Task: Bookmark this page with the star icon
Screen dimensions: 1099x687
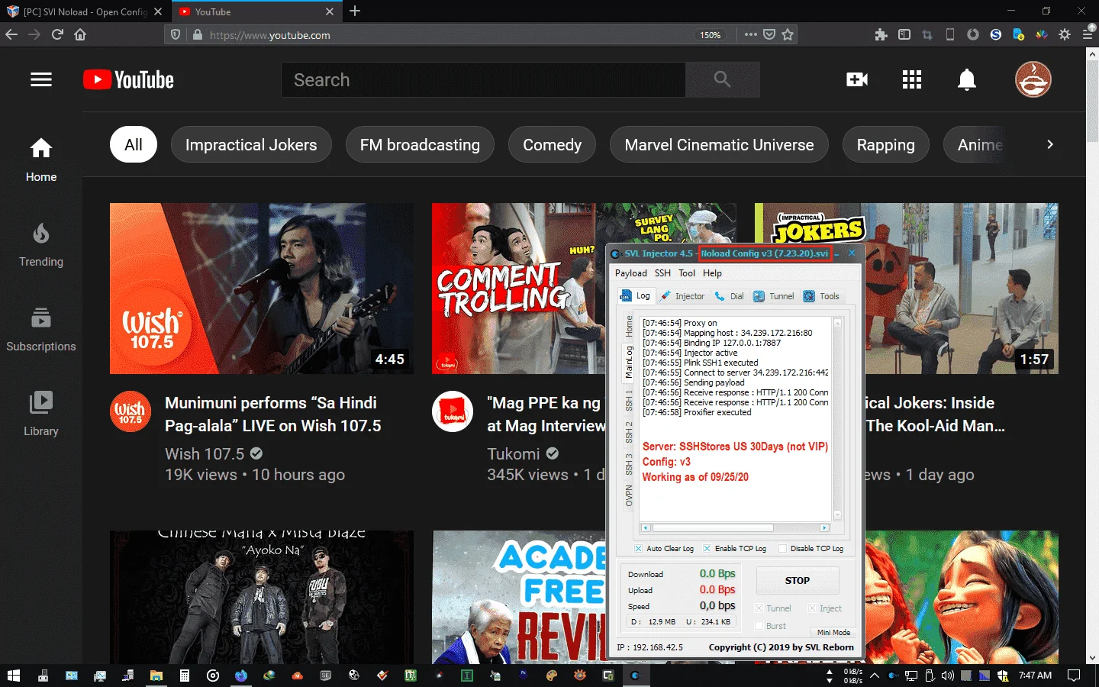Action: (788, 34)
